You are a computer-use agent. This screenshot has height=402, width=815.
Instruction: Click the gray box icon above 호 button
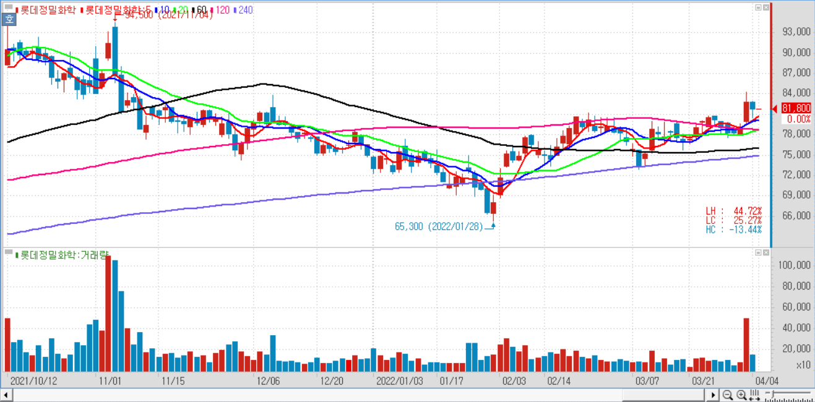(x=8, y=7)
